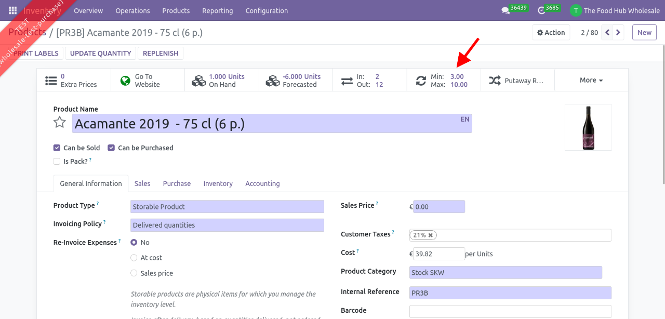Go to previous record arrow
This screenshot has width=665, height=319.
pos(607,32)
